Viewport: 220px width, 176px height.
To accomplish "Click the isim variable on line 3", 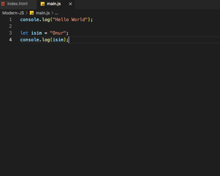I will pos(37,33).
